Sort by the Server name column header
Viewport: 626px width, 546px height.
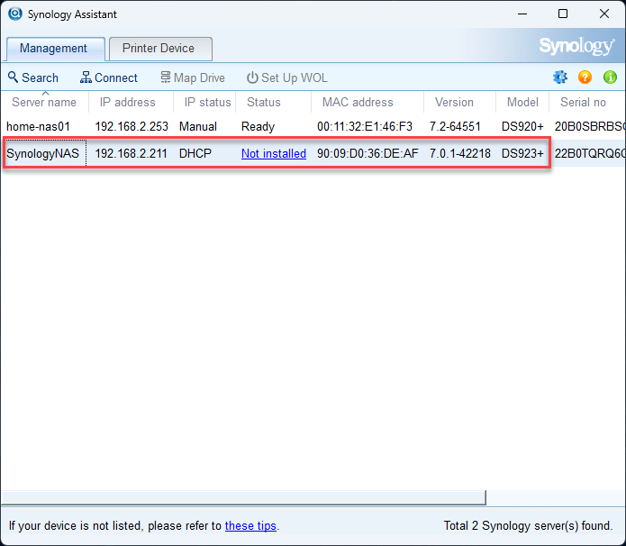click(x=44, y=102)
